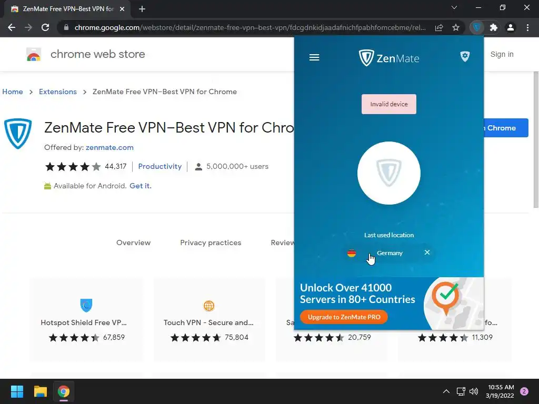
Task: Click ZenMate extension icon in toolbar
Action: 476,27
